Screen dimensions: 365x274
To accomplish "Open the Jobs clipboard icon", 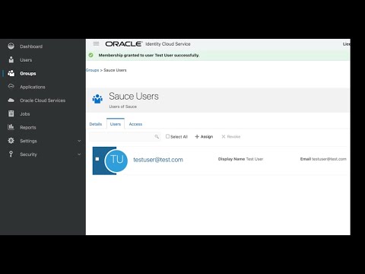I will tap(11, 113).
